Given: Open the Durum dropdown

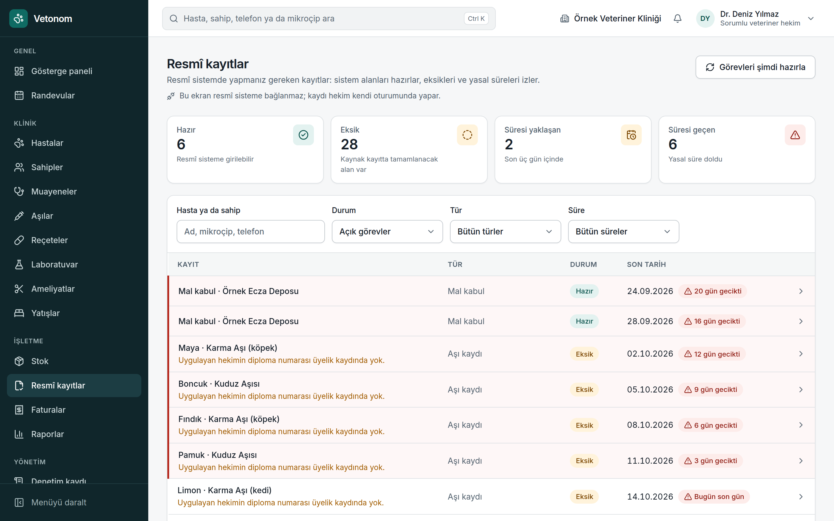Looking at the screenshot, I should [387, 232].
